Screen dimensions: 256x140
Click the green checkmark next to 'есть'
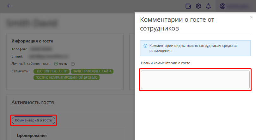(x=56, y=64)
